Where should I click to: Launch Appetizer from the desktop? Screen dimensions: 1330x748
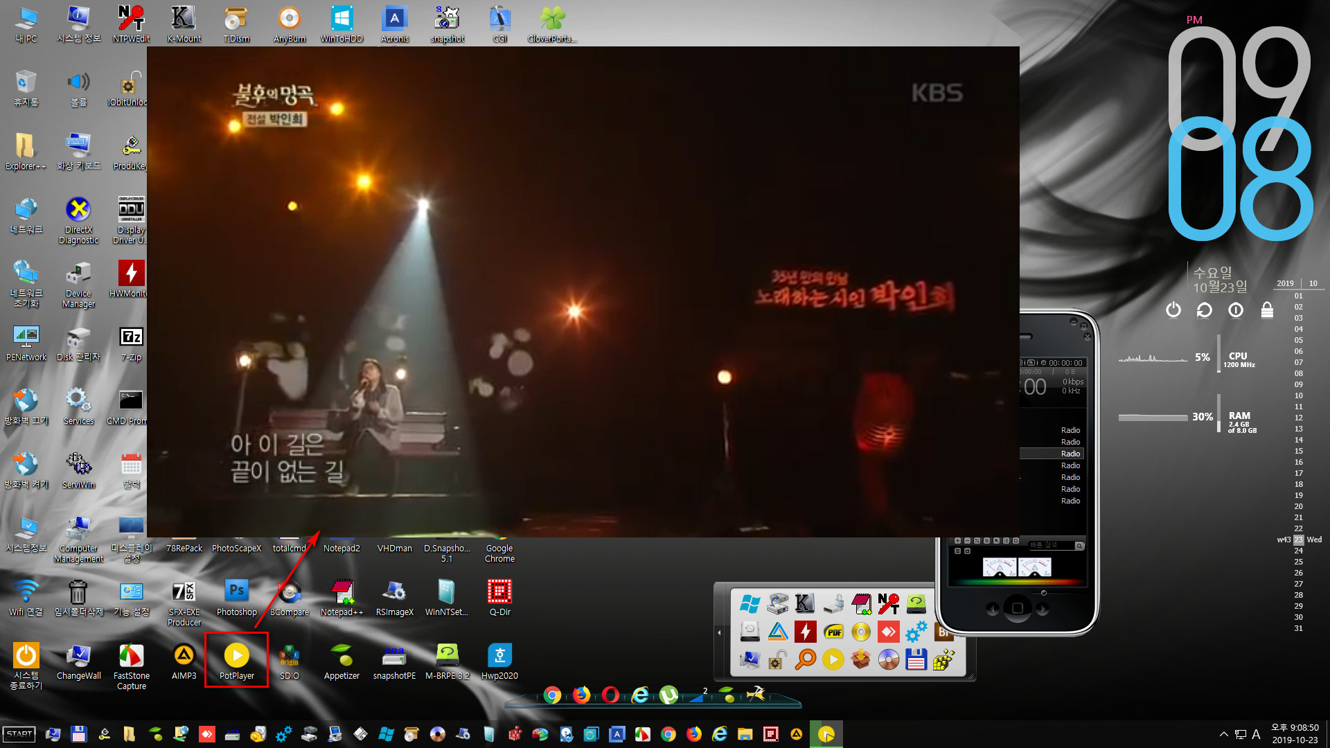point(342,660)
